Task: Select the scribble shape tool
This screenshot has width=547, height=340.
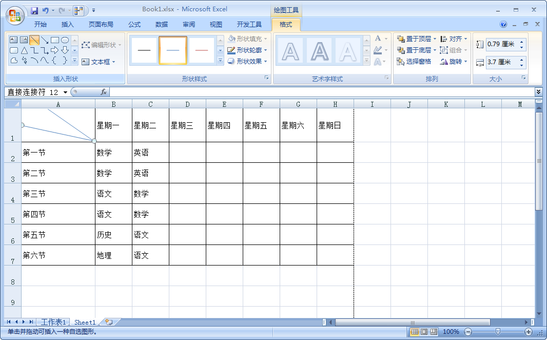Action: [x=24, y=61]
